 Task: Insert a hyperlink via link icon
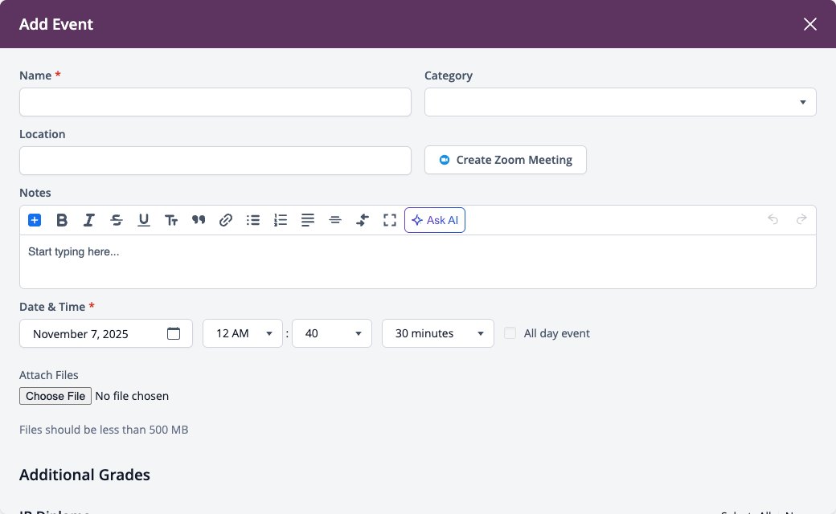226,220
